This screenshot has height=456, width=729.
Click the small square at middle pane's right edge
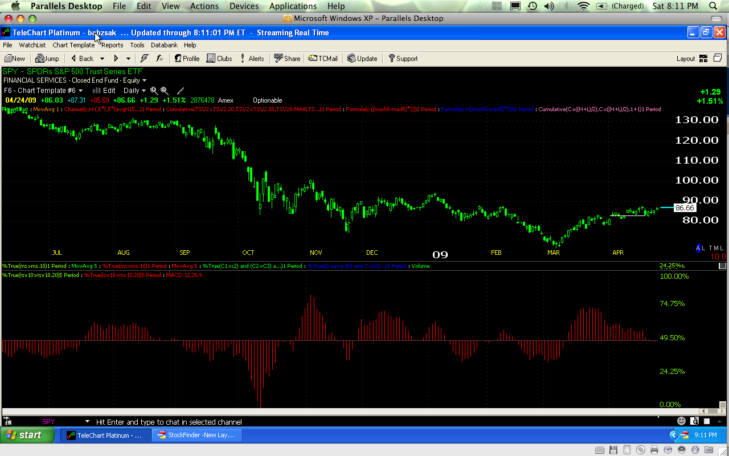[x=722, y=266]
